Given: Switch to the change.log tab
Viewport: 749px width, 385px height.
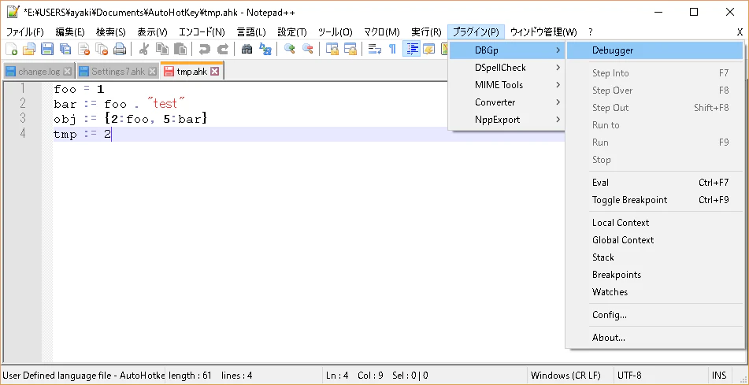Looking at the screenshot, I should pos(39,72).
